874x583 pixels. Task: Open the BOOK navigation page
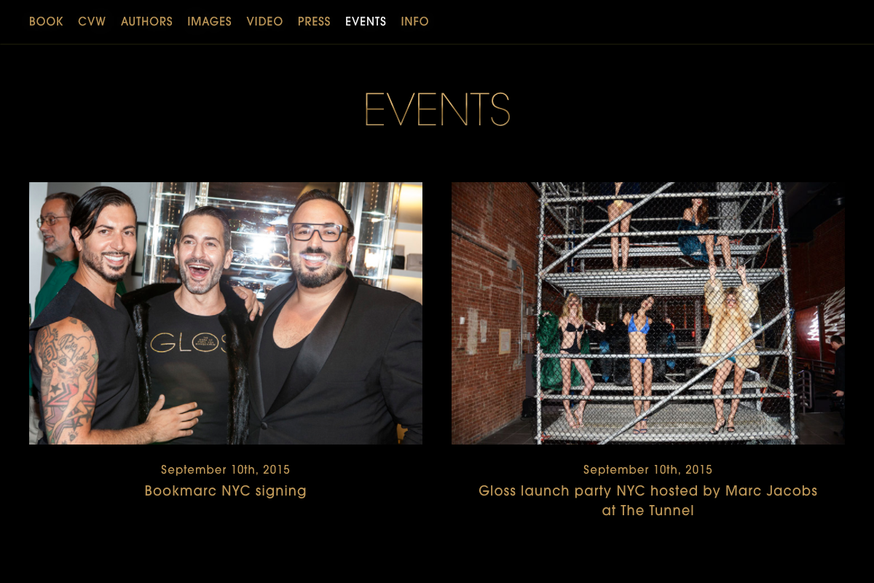(46, 22)
